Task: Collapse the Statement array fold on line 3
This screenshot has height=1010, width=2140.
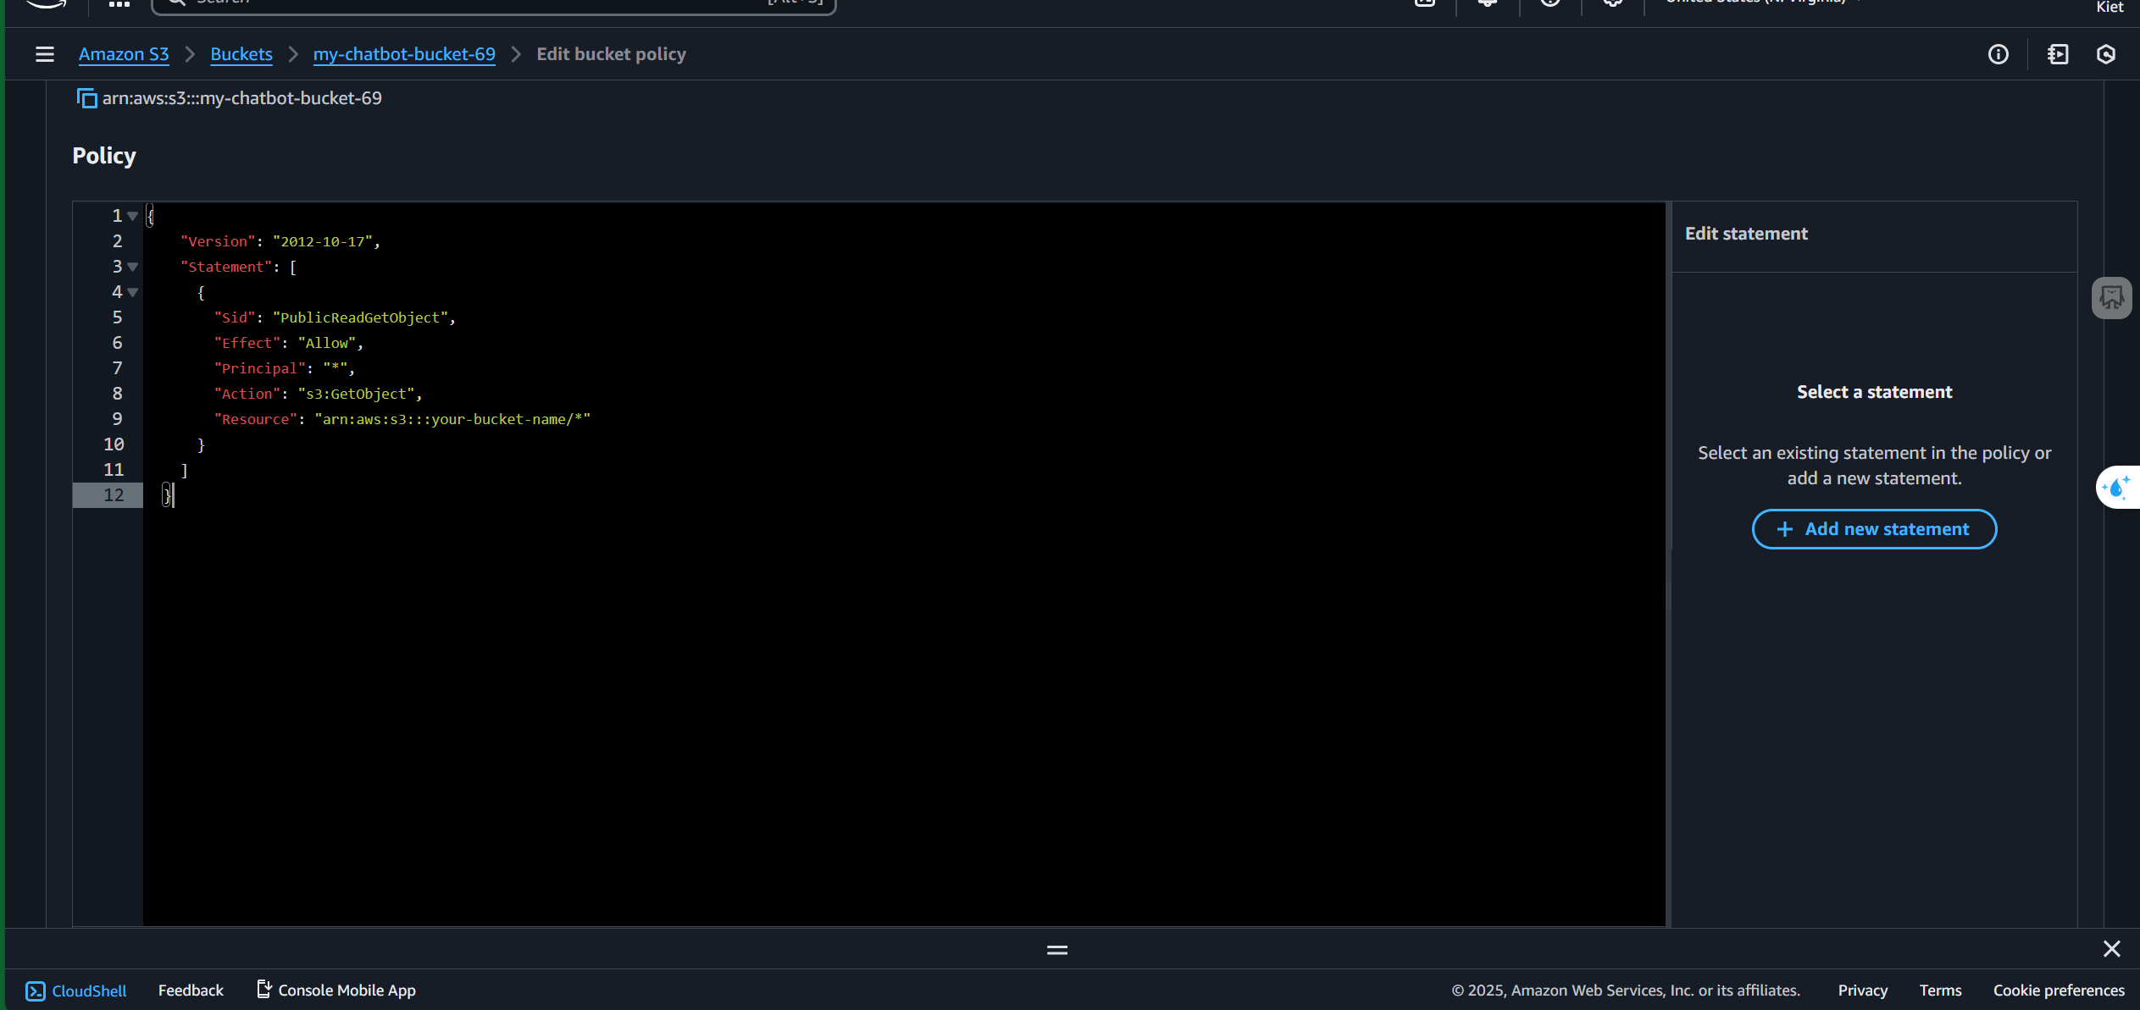Action: [133, 267]
